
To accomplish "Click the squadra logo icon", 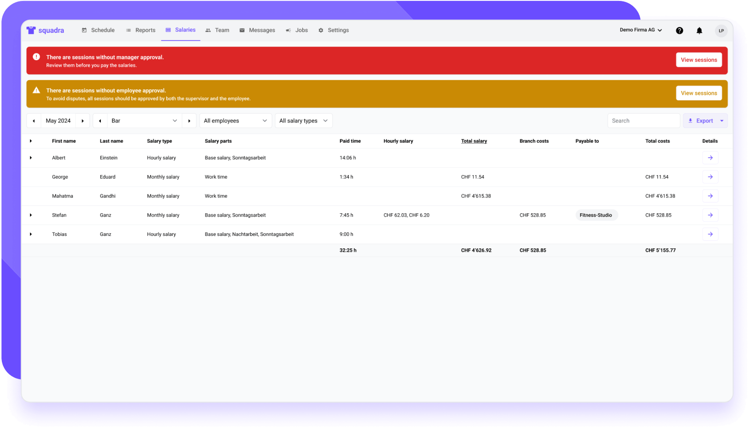I will coord(31,30).
